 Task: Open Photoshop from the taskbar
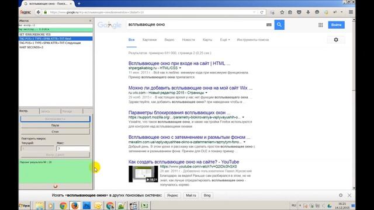coord(86,205)
